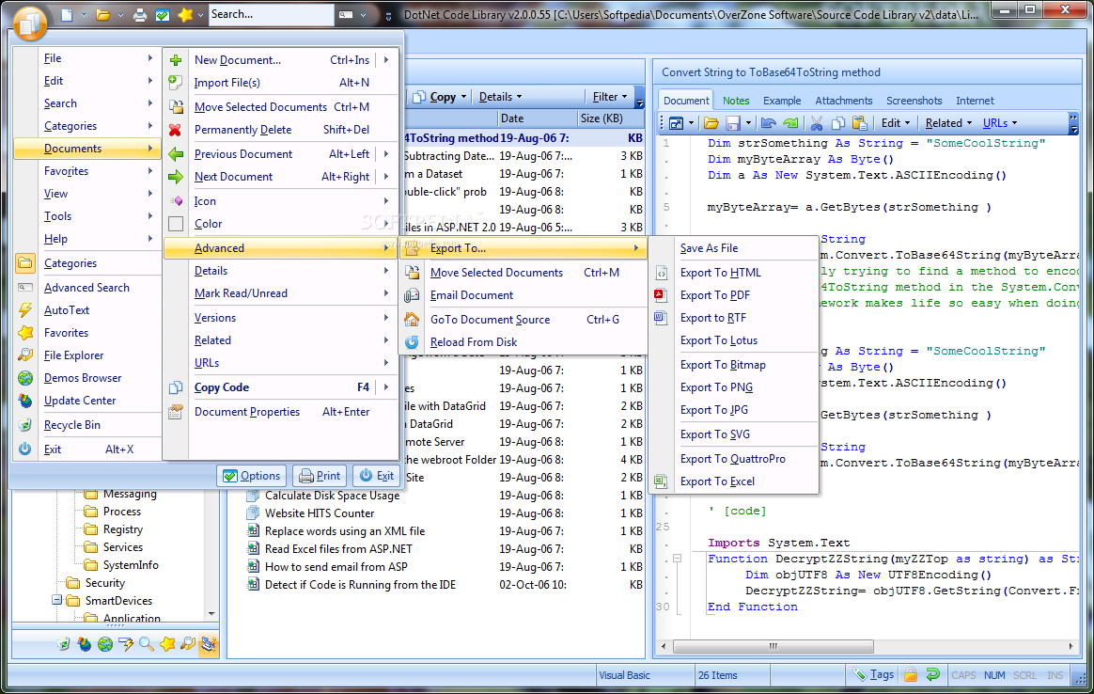Viewport: 1094px width, 694px height.
Task: Click the blue undo arrow in editor toolbar
Action: 768,123
